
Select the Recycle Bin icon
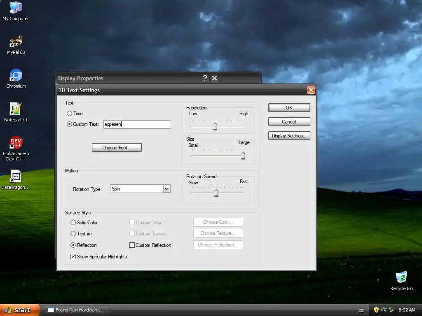point(401,281)
